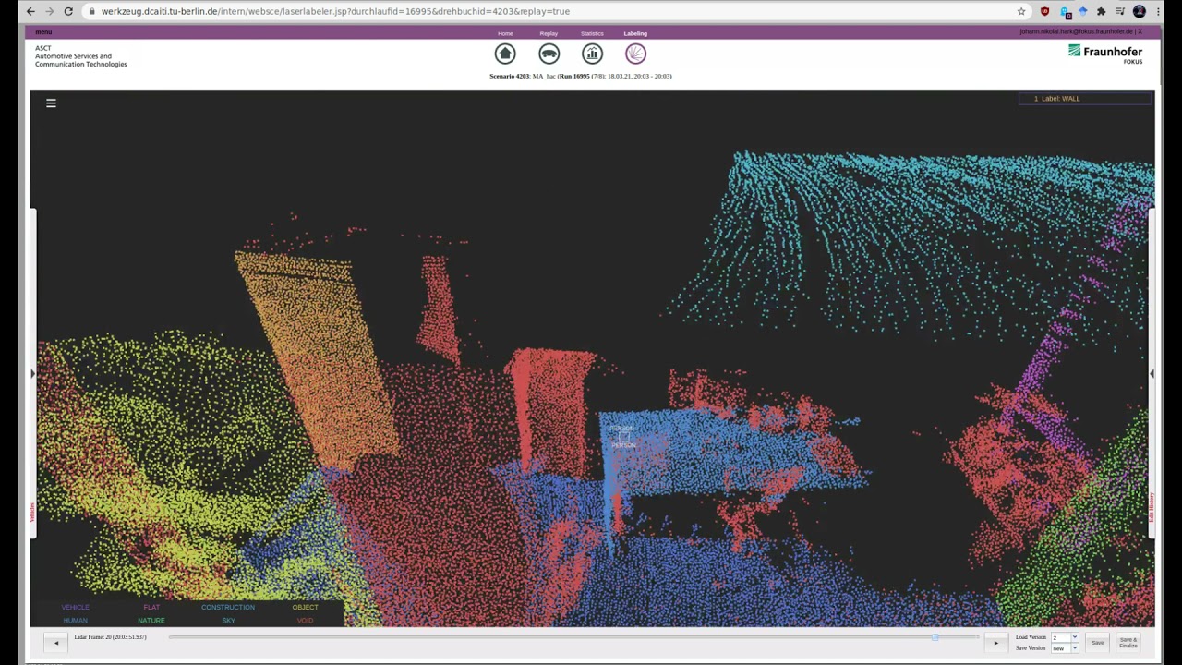Viewport: 1182px width, 665px height.
Task: Expand right Edit History panel arrow
Action: pyautogui.click(x=1152, y=373)
